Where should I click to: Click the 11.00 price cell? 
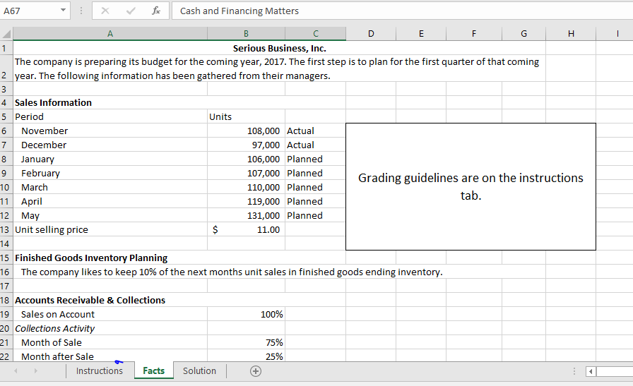(246, 229)
